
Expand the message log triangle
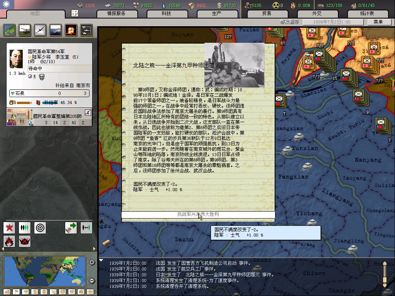point(101,260)
